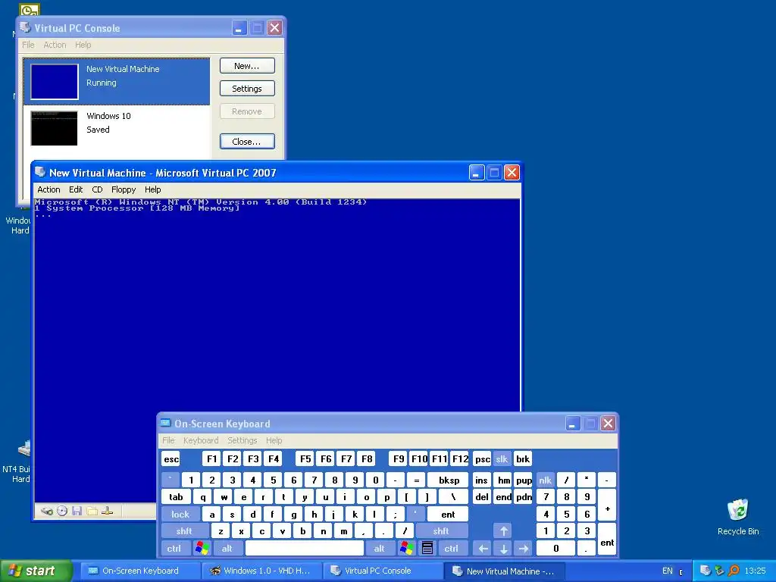Click the pup page up key

coord(524,480)
